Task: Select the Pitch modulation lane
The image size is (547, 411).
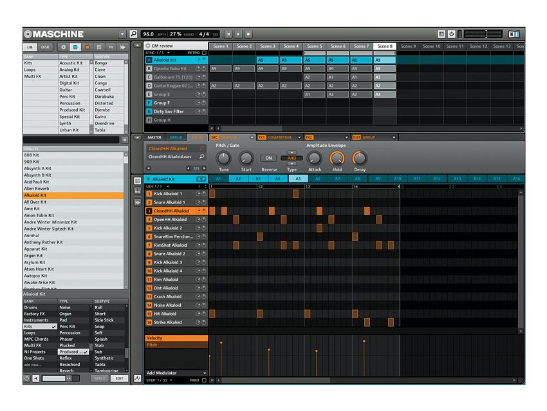Action: point(176,345)
